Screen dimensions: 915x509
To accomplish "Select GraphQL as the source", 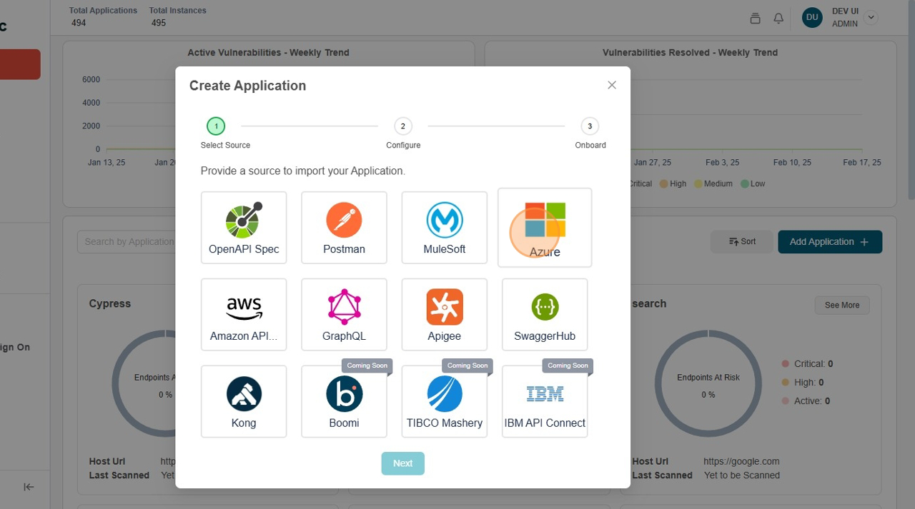I will pyautogui.click(x=344, y=314).
